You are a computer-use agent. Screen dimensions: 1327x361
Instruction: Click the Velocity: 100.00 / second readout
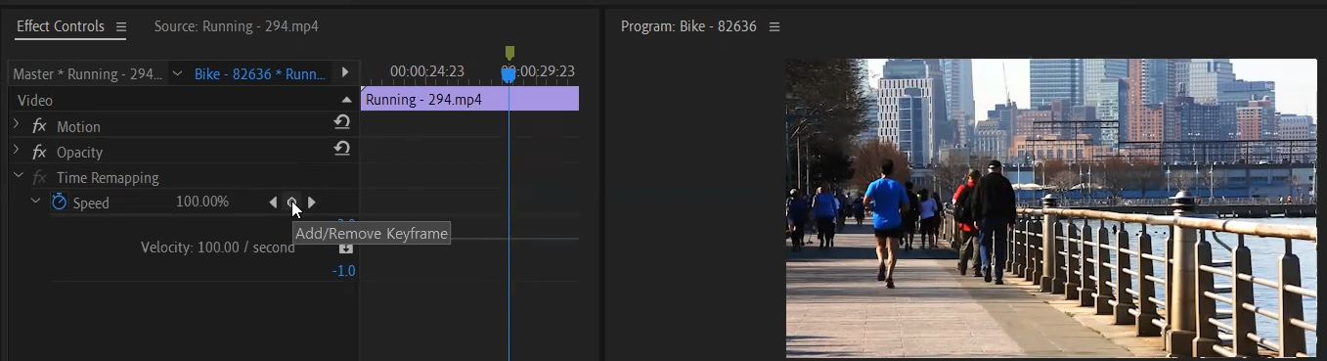(x=217, y=248)
